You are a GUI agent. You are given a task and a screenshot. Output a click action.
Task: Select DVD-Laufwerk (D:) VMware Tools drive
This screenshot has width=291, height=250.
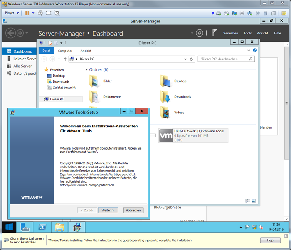click(193, 135)
